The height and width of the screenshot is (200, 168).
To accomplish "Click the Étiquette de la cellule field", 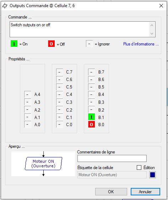I will 112,175.
